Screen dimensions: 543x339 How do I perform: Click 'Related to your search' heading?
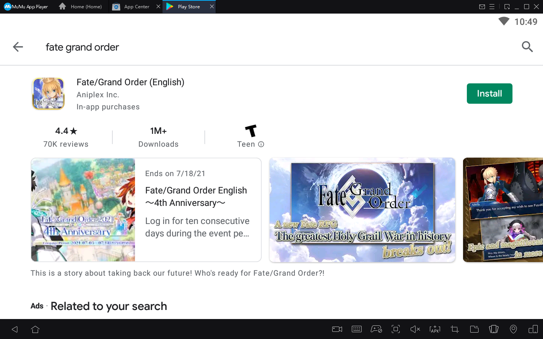pos(109,306)
